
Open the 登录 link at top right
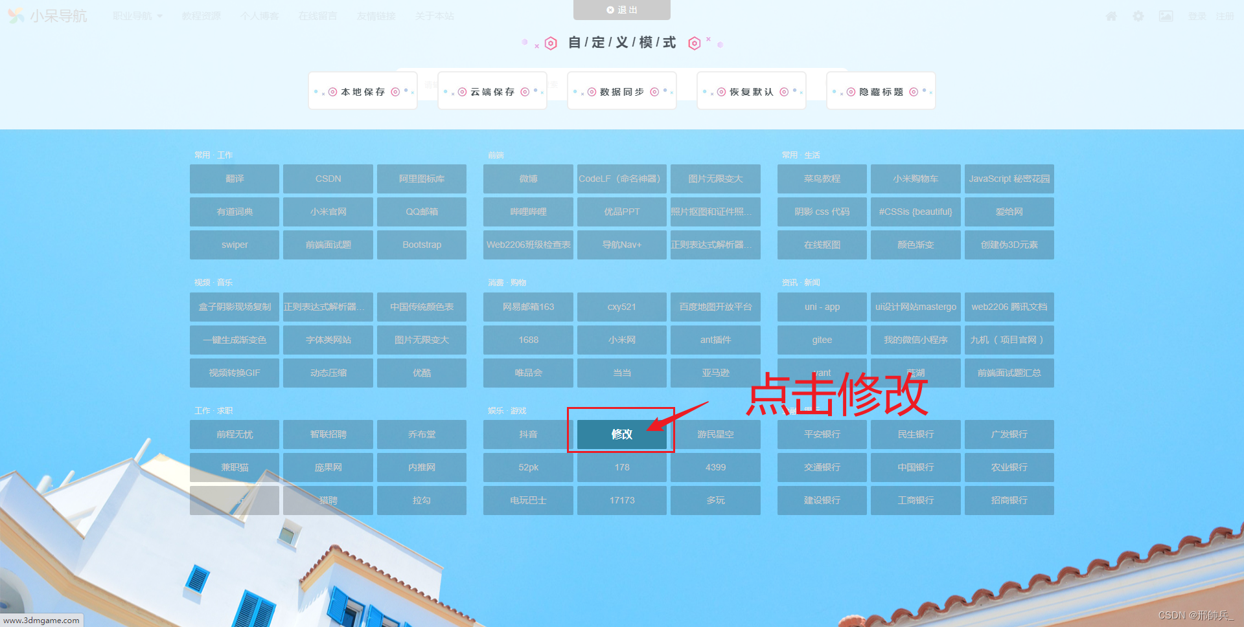(x=1197, y=16)
